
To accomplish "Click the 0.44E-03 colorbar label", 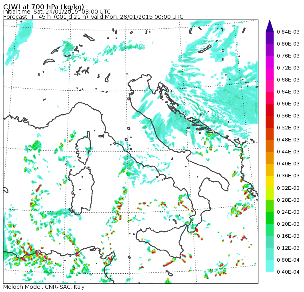I will point(288,152).
